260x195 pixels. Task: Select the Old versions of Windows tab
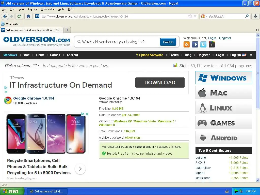coord(32,30)
